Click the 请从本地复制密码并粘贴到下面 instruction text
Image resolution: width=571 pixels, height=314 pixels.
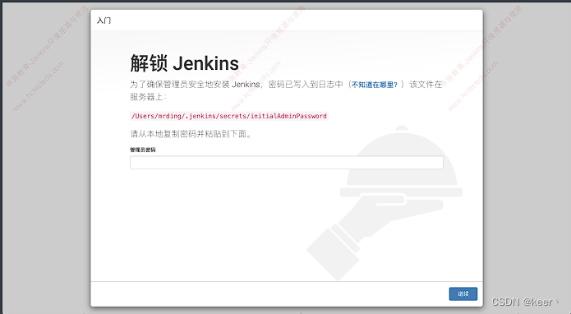click(x=191, y=134)
